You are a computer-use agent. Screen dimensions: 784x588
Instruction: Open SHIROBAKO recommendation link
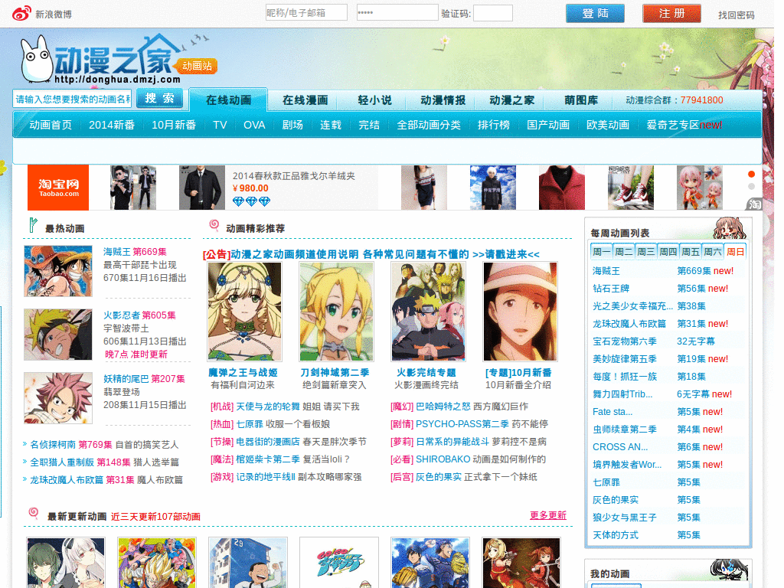(x=443, y=459)
